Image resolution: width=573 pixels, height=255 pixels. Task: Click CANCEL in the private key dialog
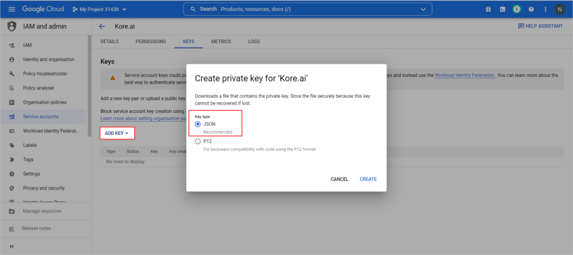pos(339,179)
